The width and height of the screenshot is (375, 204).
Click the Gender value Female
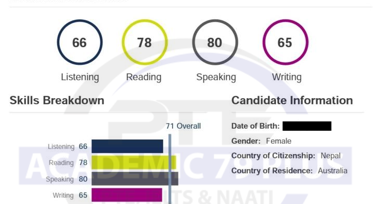coord(279,141)
